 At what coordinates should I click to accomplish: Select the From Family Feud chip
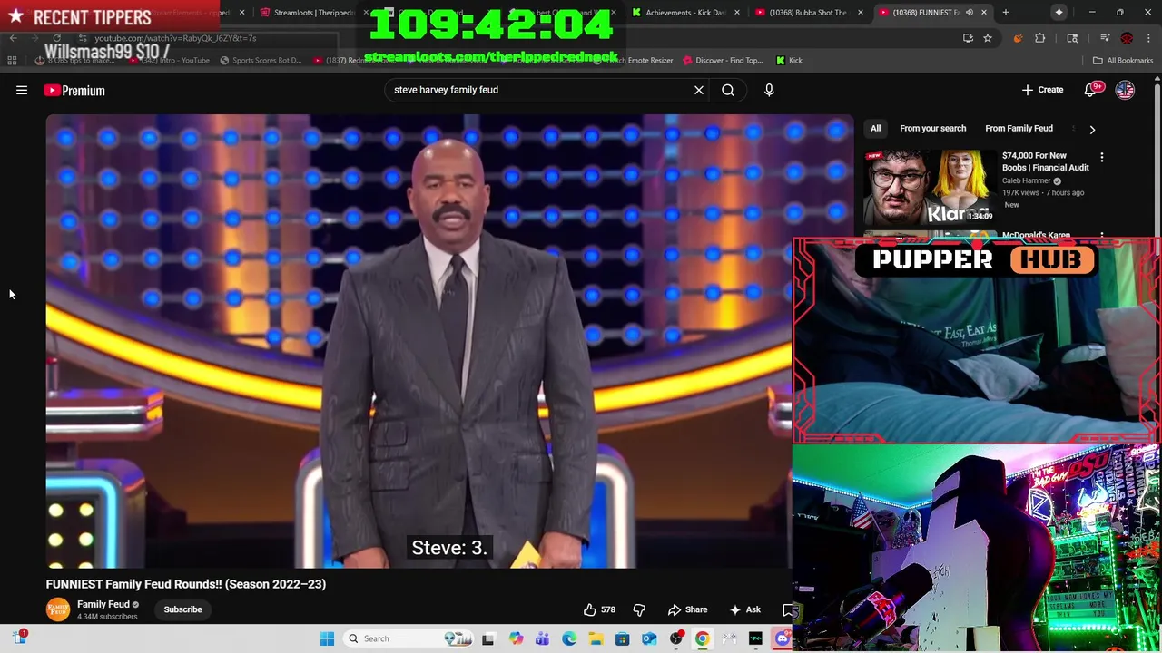(1019, 129)
